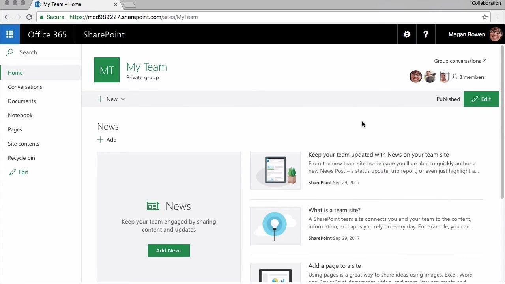Click the My Team site title
Screen dimensions: 505x284
147,67
